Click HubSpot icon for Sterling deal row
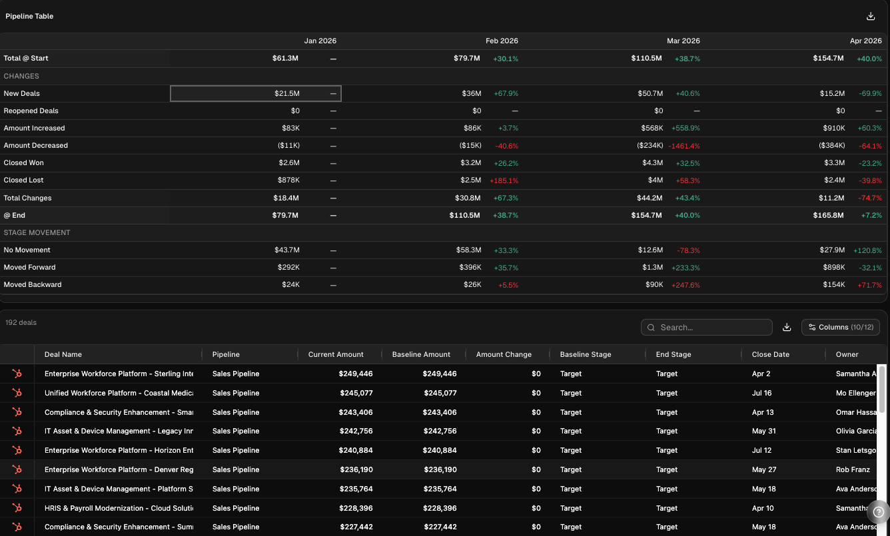890x536 pixels. pyautogui.click(x=17, y=374)
